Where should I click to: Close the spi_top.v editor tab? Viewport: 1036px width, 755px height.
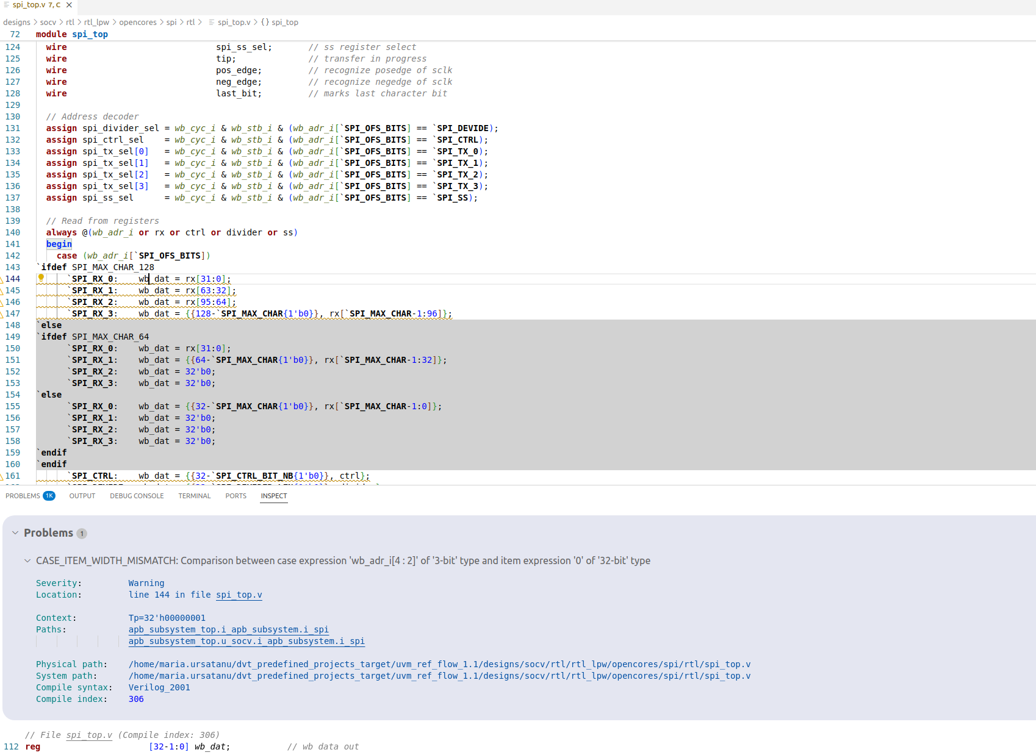tap(69, 4)
